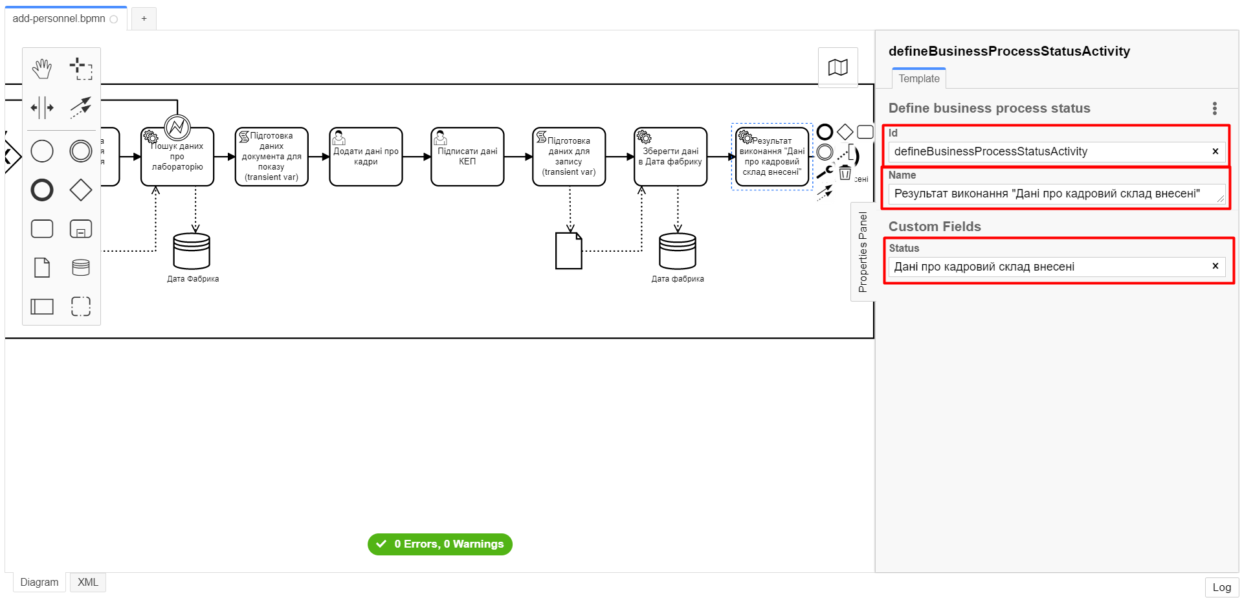The width and height of the screenshot is (1242, 602).
Task: Create an expanded subprocess from palette
Action: click(x=81, y=229)
